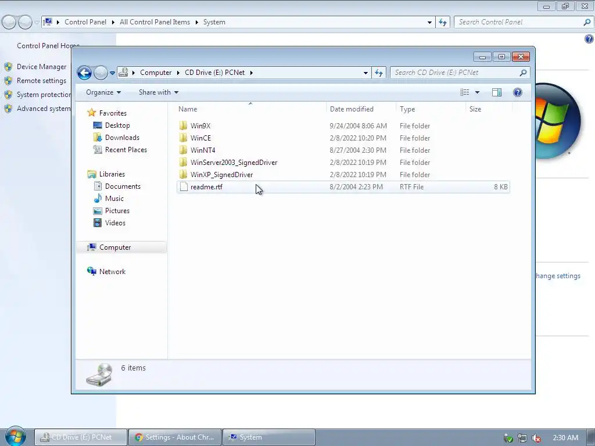The width and height of the screenshot is (595, 446).
Task: Click the muted volume tray icon
Action: click(536, 438)
